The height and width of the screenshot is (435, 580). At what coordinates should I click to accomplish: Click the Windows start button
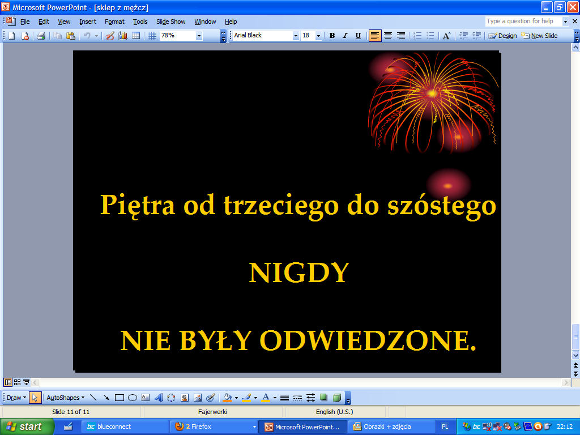(27, 427)
